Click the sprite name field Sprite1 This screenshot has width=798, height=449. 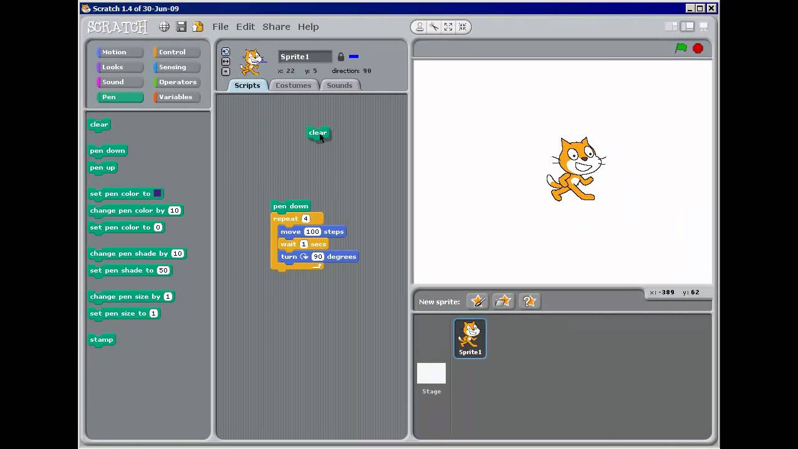[x=305, y=57]
